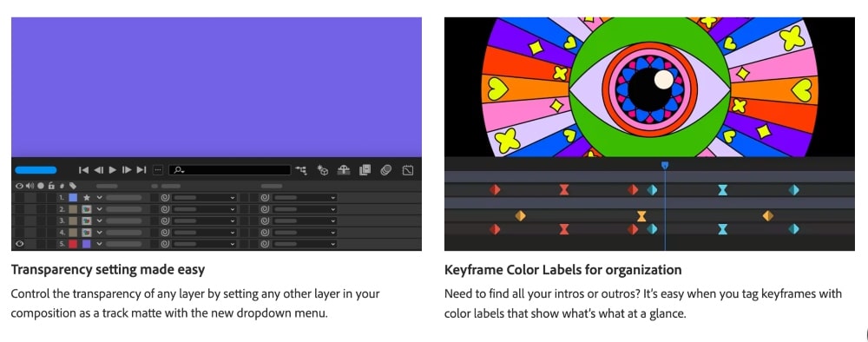Toggle the Draft 3D cube icon
868x342 pixels.
(323, 170)
